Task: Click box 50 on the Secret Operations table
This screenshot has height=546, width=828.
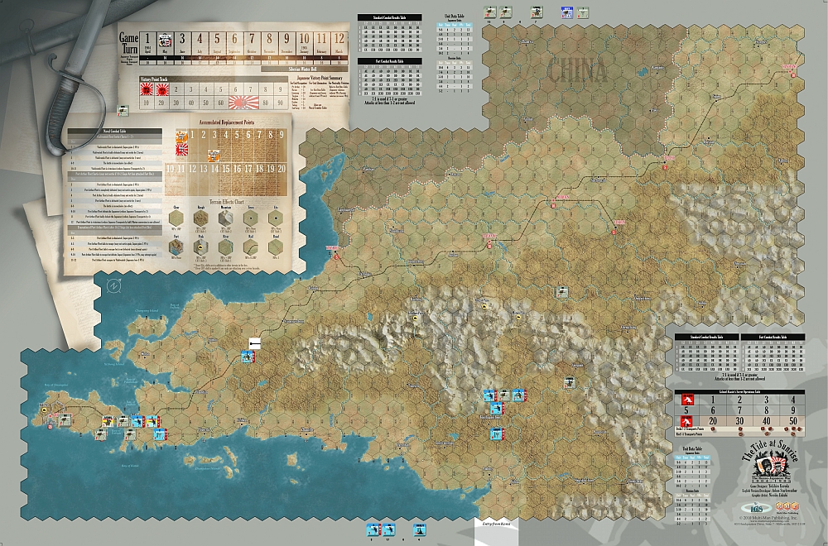Action: (x=792, y=421)
